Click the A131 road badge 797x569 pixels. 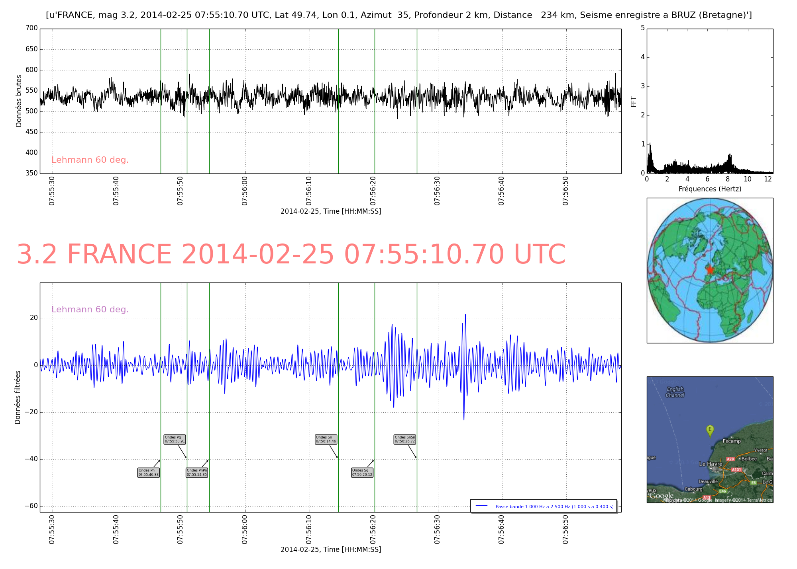click(736, 470)
